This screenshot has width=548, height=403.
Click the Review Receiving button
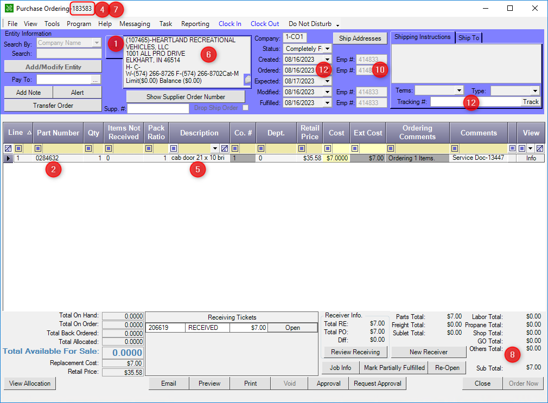[355, 352]
